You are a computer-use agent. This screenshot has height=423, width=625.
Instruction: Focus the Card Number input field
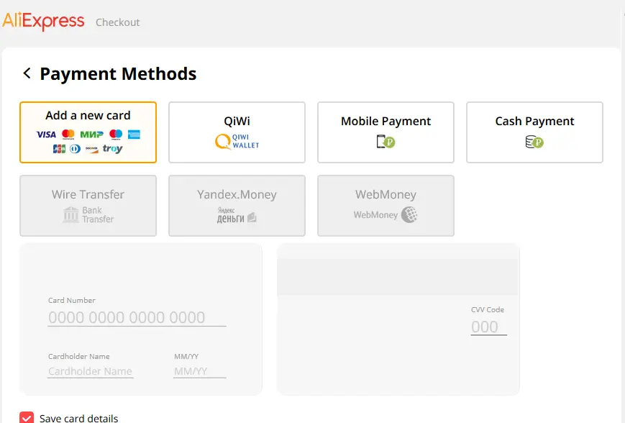click(x=137, y=317)
